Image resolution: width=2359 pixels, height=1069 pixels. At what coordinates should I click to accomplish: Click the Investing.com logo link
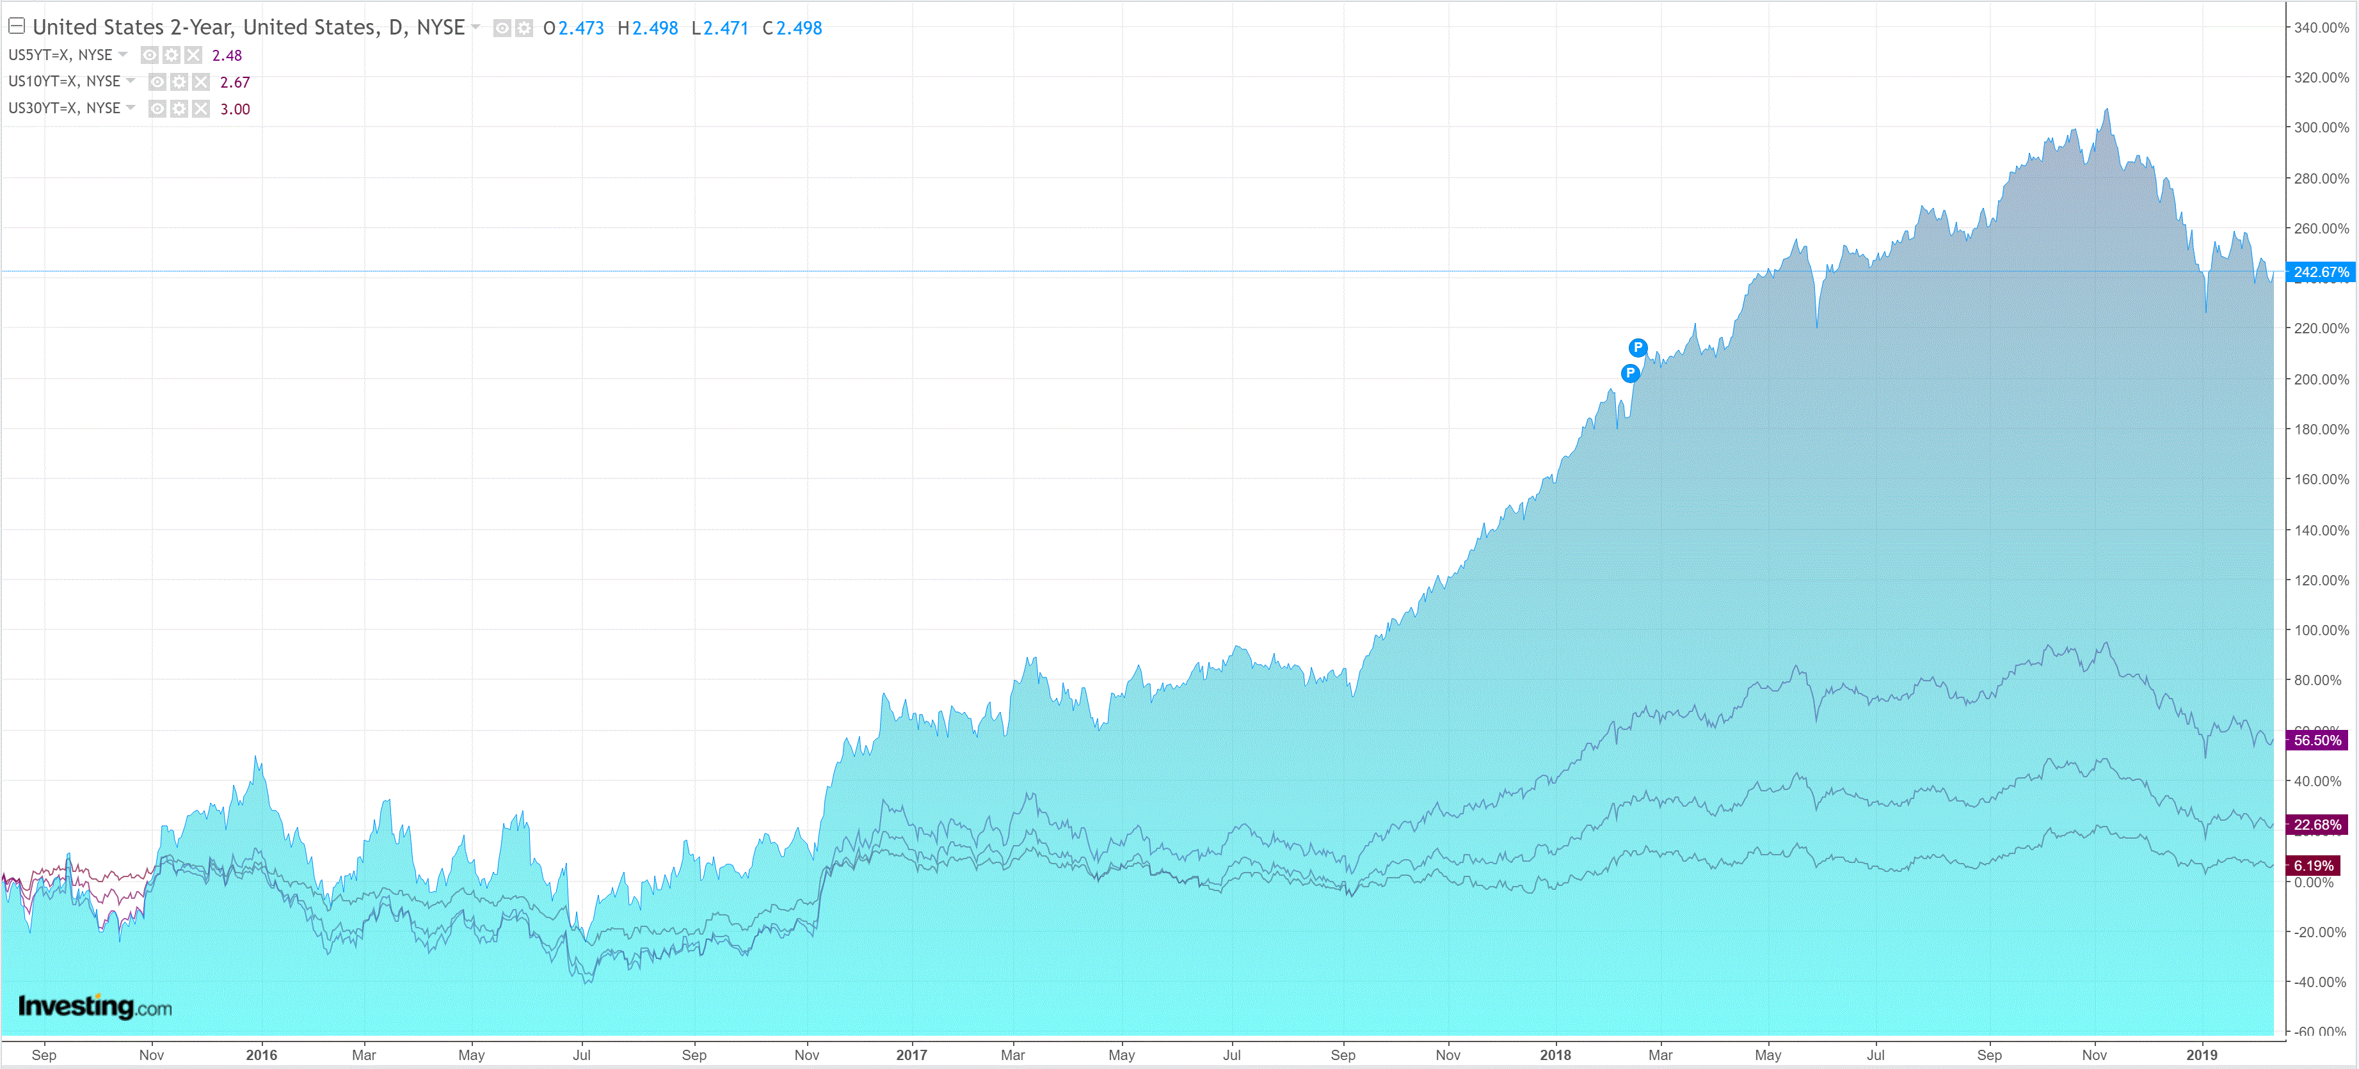(x=94, y=1007)
